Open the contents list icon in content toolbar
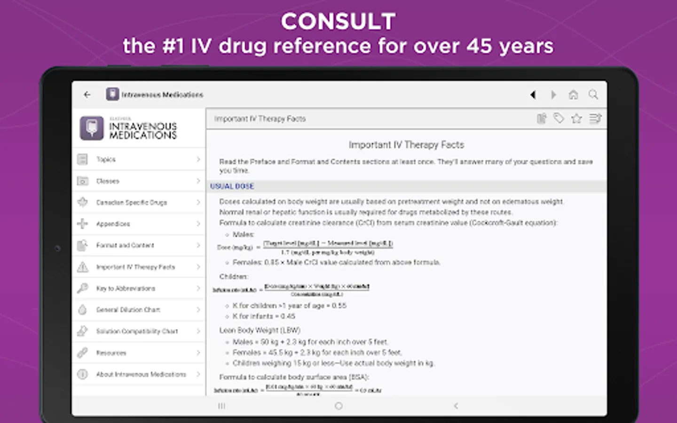The height and width of the screenshot is (423, 677). [595, 118]
